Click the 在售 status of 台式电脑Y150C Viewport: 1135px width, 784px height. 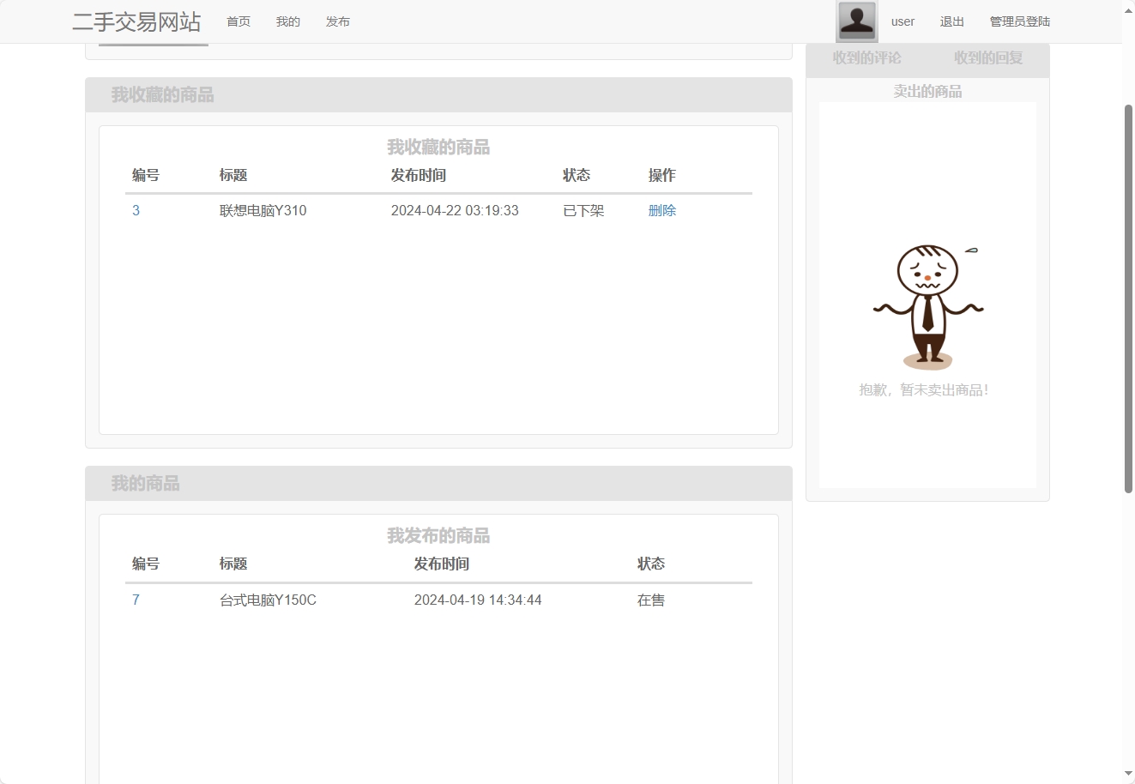point(650,600)
